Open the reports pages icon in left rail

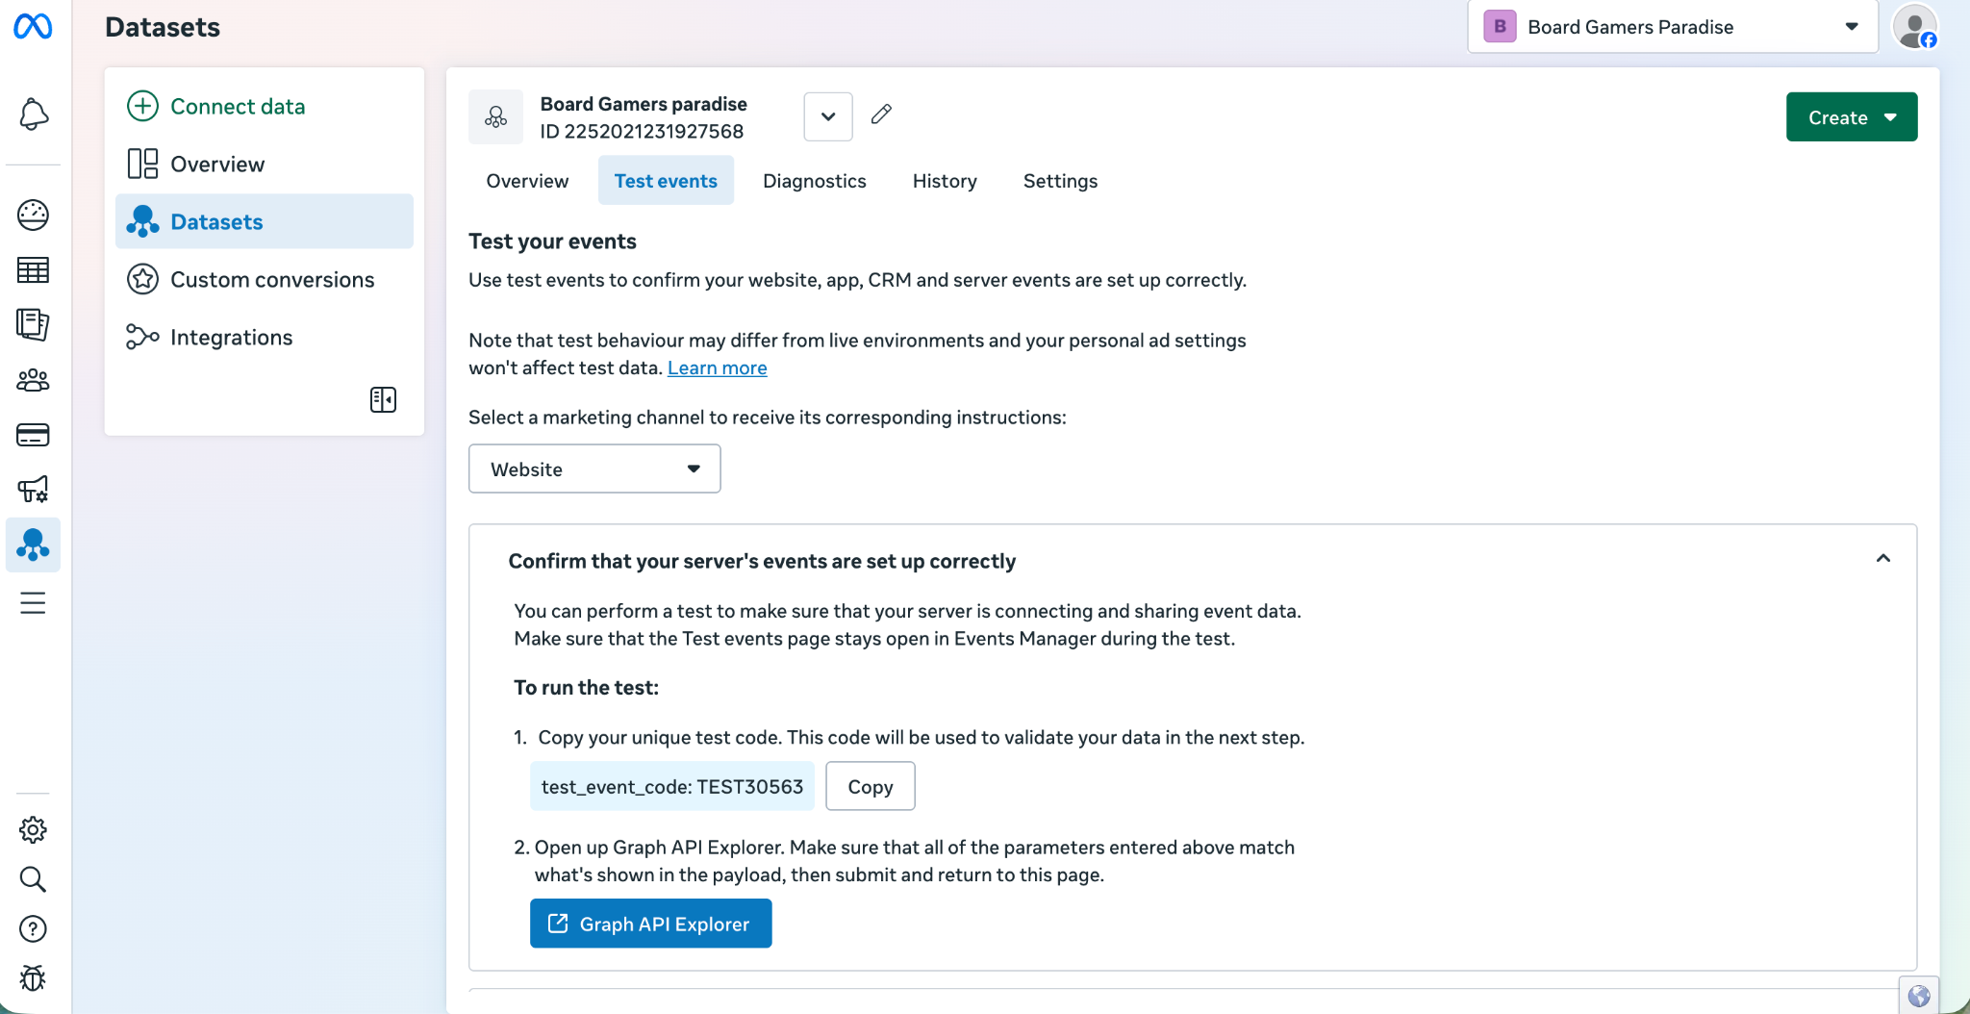[33, 324]
